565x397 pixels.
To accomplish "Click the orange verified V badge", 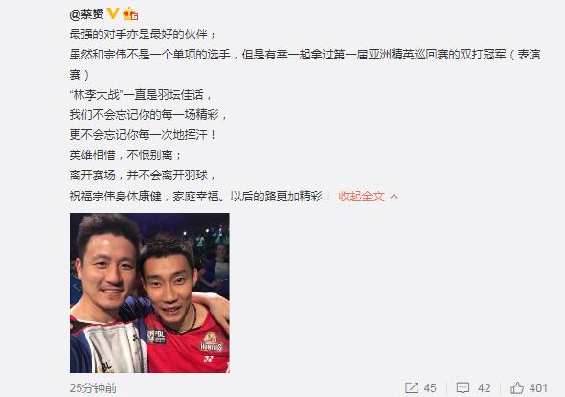I will point(113,13).
